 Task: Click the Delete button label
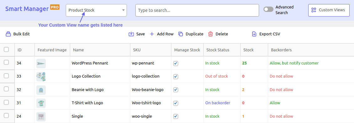(x=222, y=34)
